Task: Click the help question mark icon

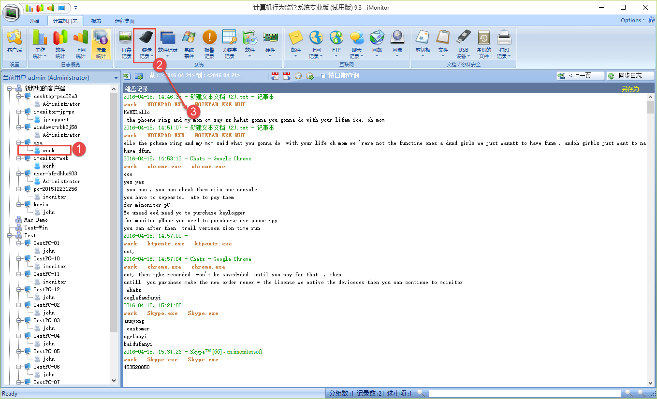Action: point(651,20)
